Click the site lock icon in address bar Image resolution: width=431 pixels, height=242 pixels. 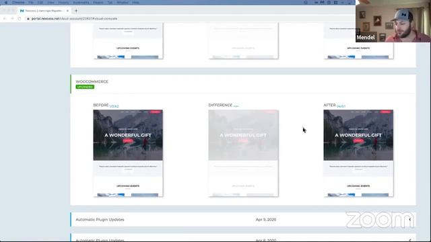28,19
